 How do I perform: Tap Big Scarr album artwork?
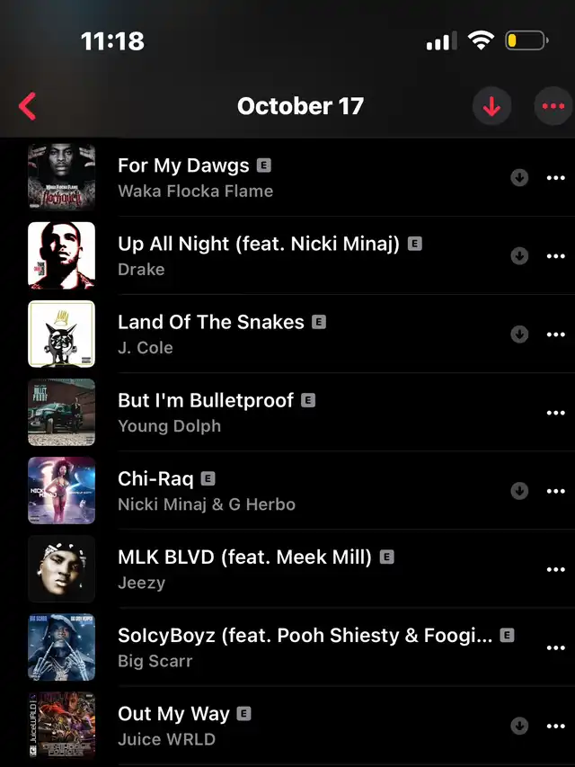coord(62,647)
